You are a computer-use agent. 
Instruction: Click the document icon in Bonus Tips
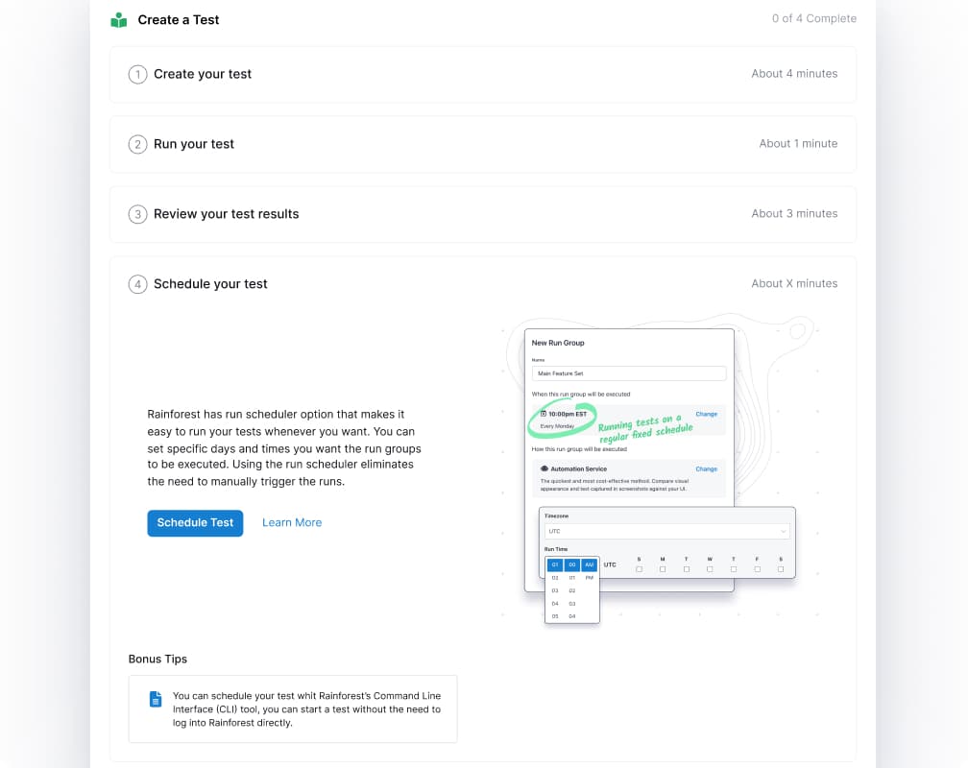tap(156, 699)
